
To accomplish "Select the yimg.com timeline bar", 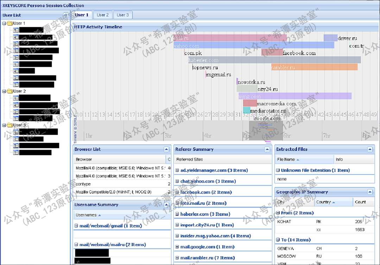I will [295, 96].
